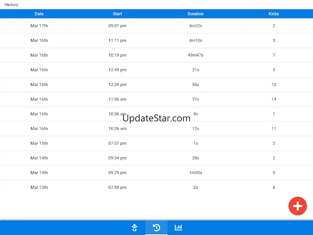Image resolution: width=313 pixels, height=235 pixels.
Task: Click the 8s duration value
Action: click(195, 114)
